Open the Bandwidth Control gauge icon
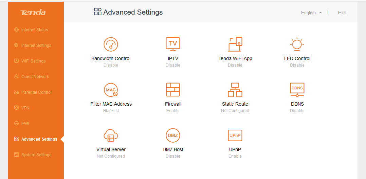Image resolution: width=366 pixels, height=179 pixels. click(x=111, y=44)
